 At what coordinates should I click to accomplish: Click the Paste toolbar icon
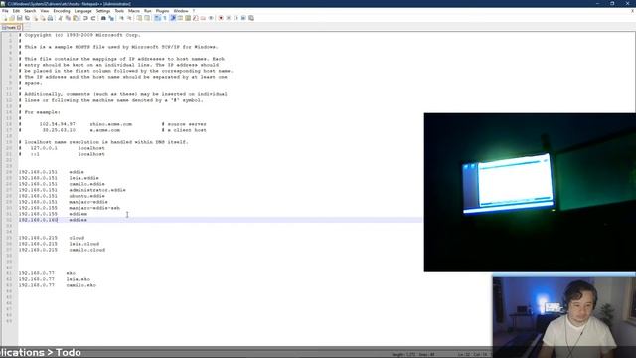(x=76, y=18)
